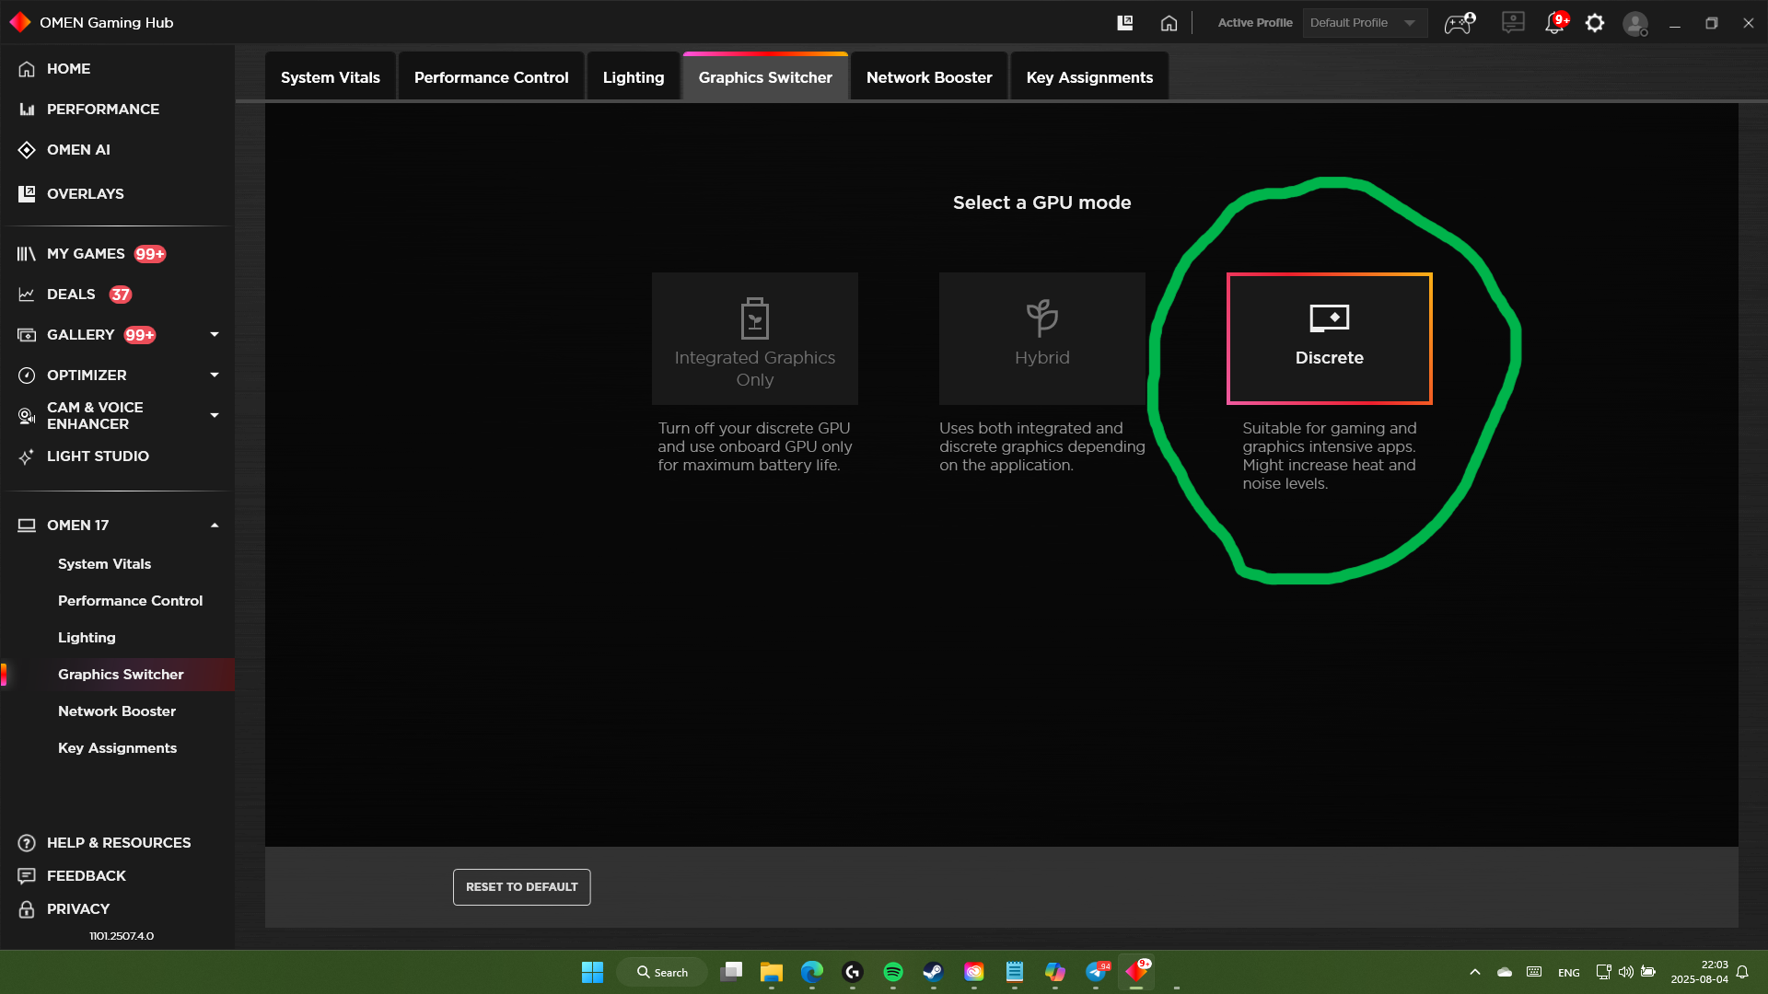The height and width of the screenshot is (994, 1768).
Task: Open the Active Profile dropdown
Action: click(x=1365, y=23)
